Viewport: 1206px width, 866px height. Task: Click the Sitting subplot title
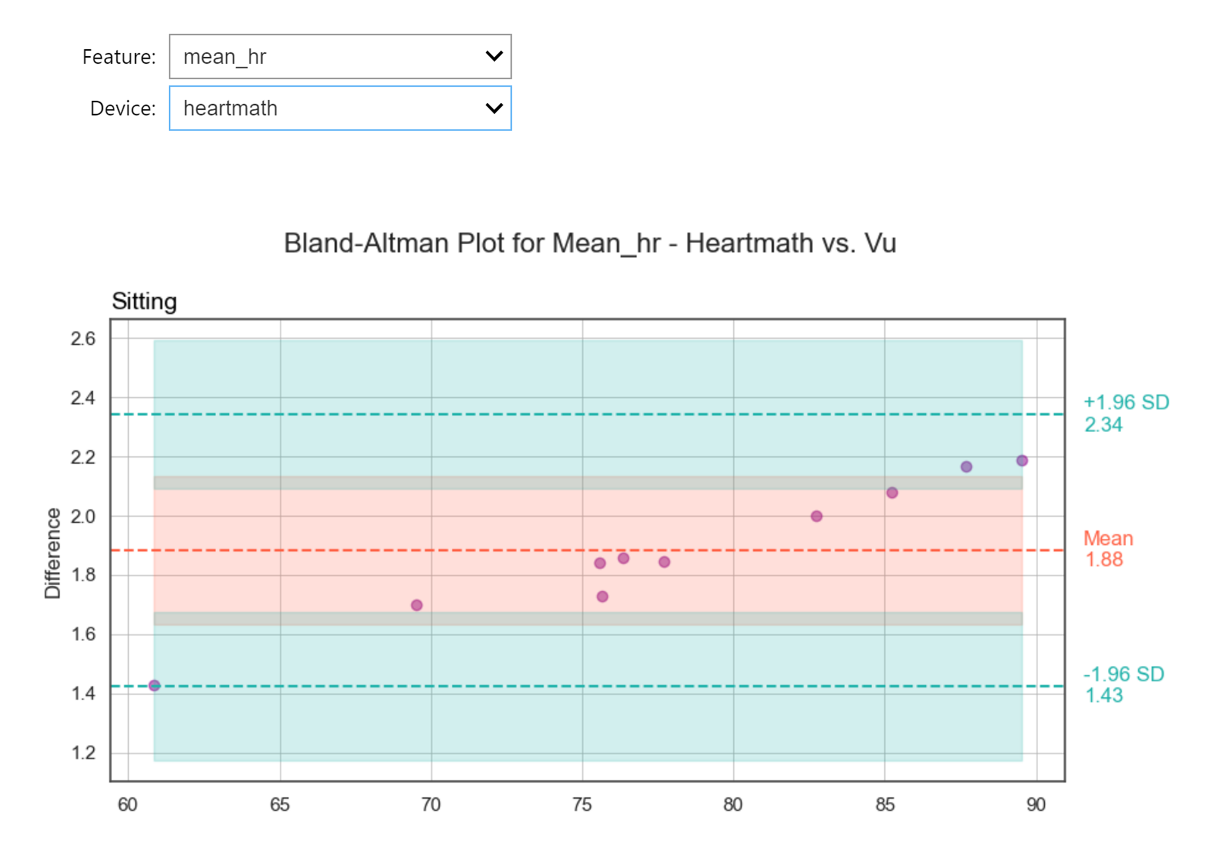144,301
